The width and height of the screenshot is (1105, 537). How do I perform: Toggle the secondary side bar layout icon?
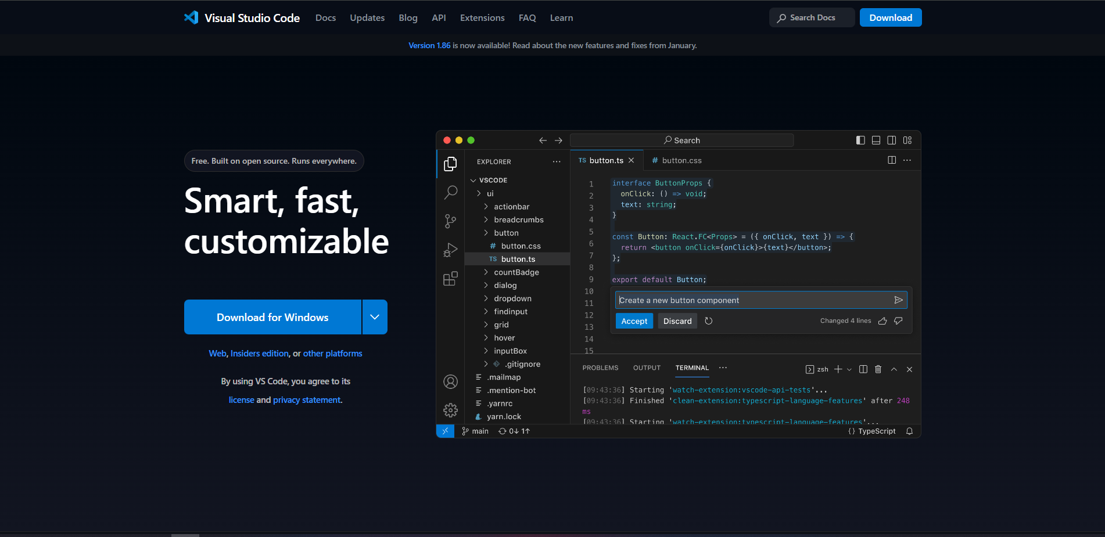coord(892,140)
